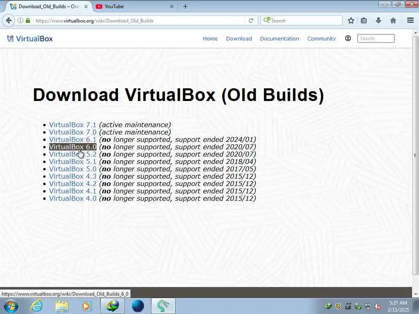The width and height of the screenshot is (419, 314).
Task: Open the downloads arrow icon
Action: click(x=378, y=20)
